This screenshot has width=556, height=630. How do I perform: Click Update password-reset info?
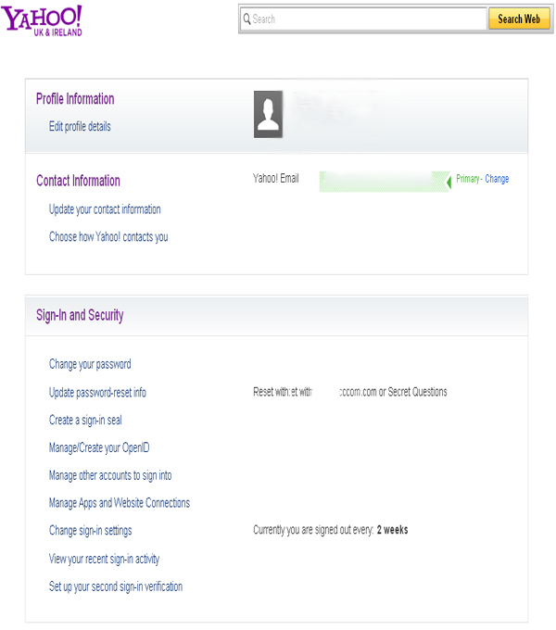tap(97, 393)
